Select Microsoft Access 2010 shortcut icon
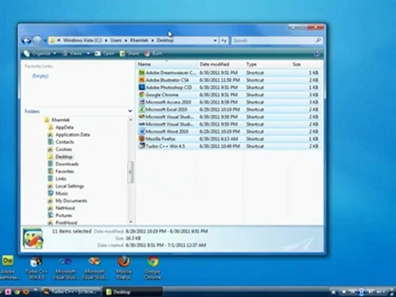This screenshot has width=396, height=297. 142,102
